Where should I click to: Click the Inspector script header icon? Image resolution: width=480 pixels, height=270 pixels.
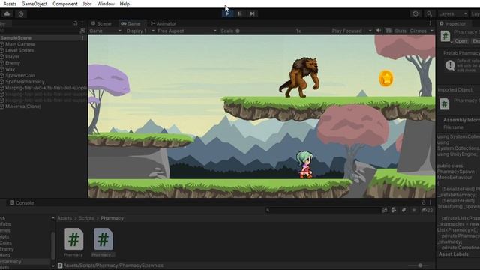(445, 37)
